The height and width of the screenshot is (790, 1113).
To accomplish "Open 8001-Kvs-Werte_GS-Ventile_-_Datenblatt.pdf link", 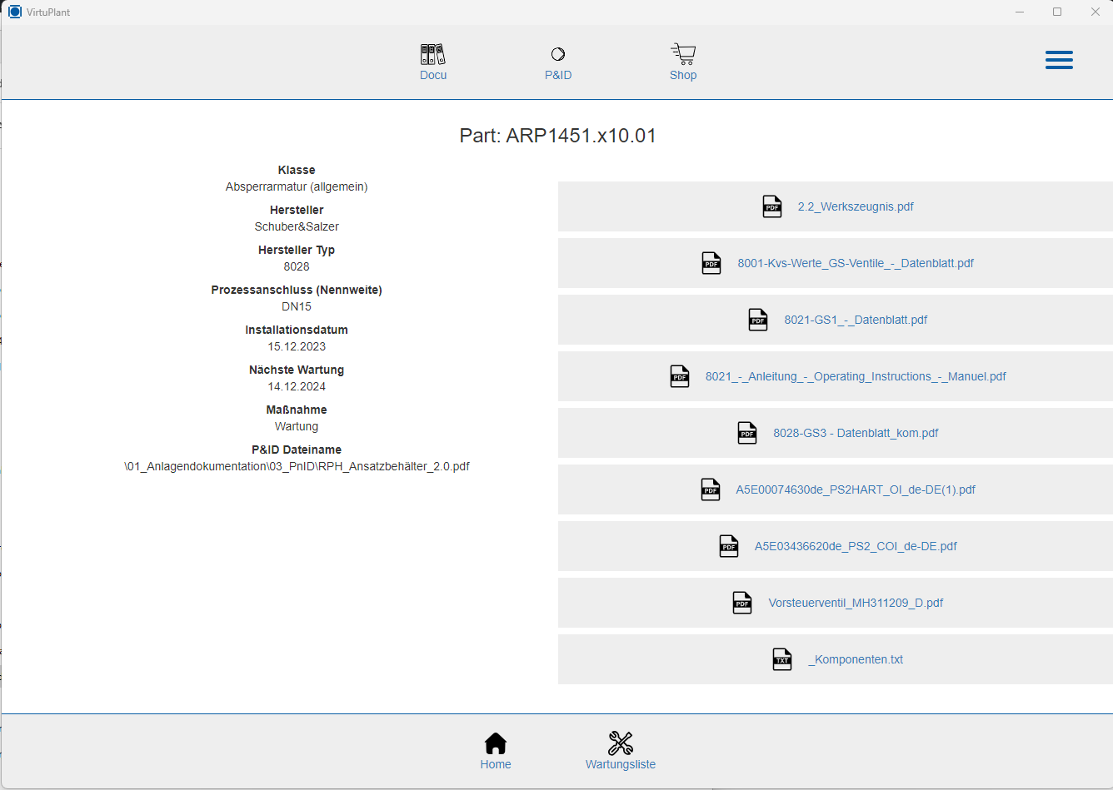I will point(856,263).
